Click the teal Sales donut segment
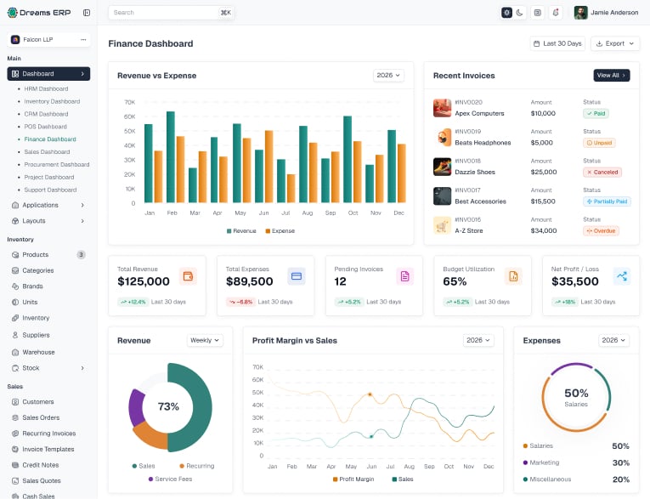The width and height of the screenshot is (650, 499). (x=195, y=406)
